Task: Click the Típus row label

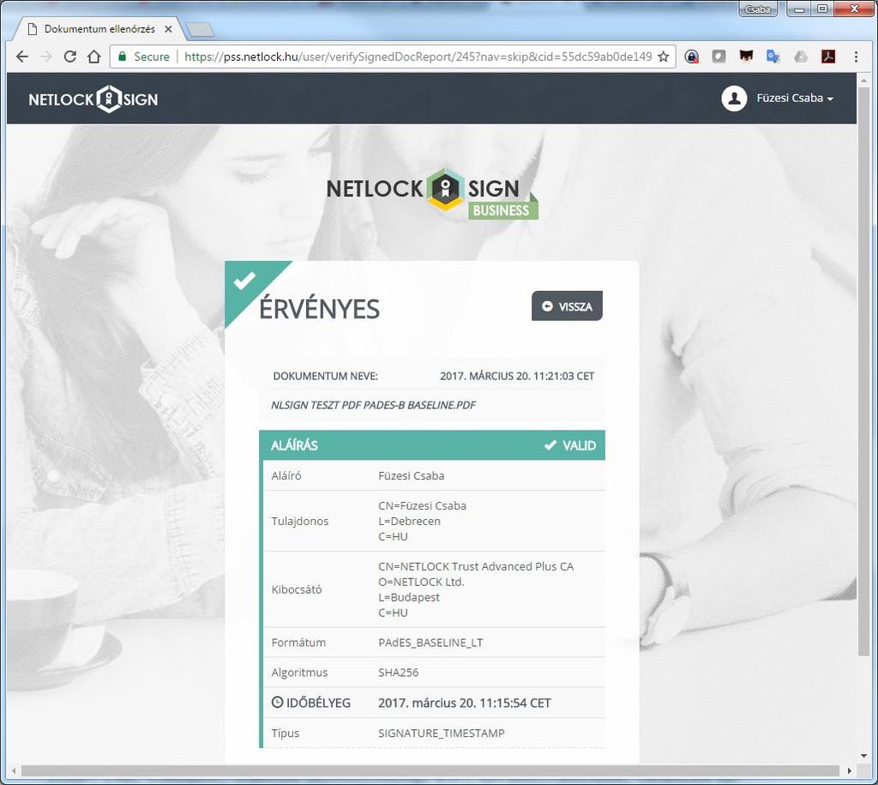Action: point(285,733)
